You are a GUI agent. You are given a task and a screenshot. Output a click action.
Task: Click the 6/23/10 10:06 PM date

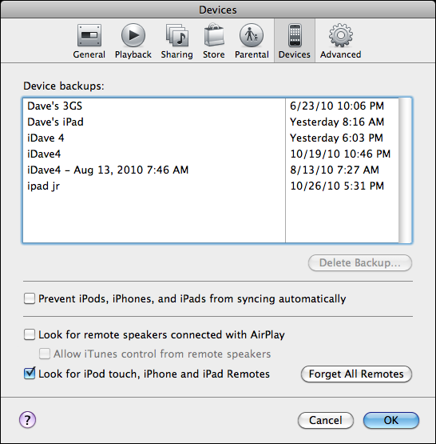point(337,106)
